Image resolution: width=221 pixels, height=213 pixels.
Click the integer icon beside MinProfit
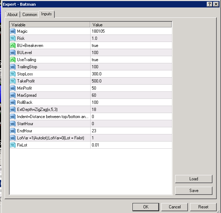(x=13, y=88)
